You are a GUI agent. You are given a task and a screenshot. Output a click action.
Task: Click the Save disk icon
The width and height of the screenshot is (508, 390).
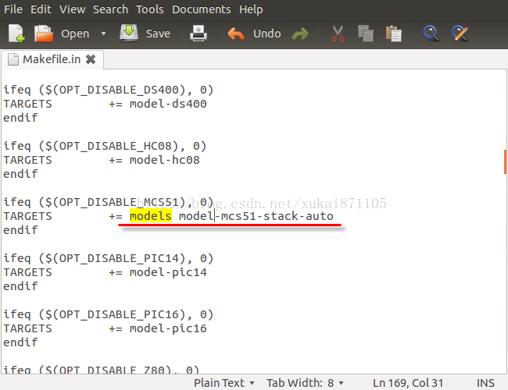[x=129, y=33]
